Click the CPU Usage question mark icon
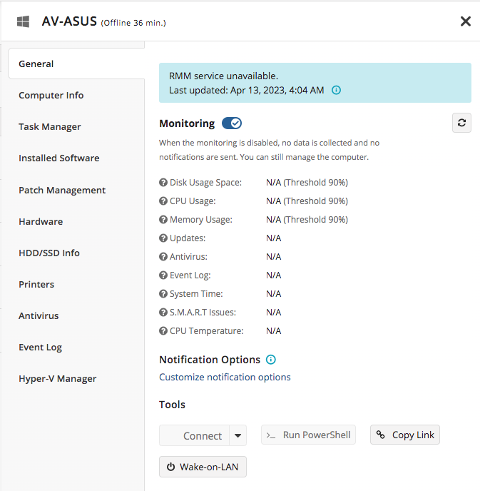Image resolution: width=480 pixels, height=491 pixels. tap(163, 201)
